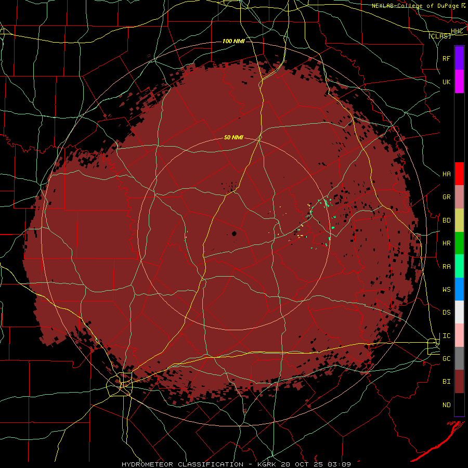Click the RF legend label
This screenshot has height=468, width=468.
point(446,58)
